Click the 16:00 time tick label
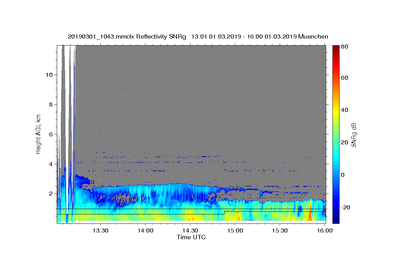 [x=324, y=230]
